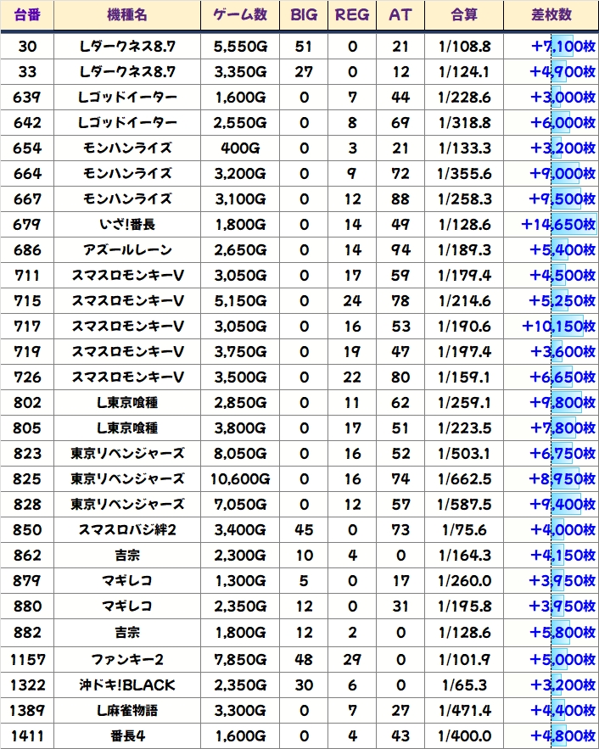Select machine number 1157 cell
Screen dimensions: 599x749
[x=26, y=659]
